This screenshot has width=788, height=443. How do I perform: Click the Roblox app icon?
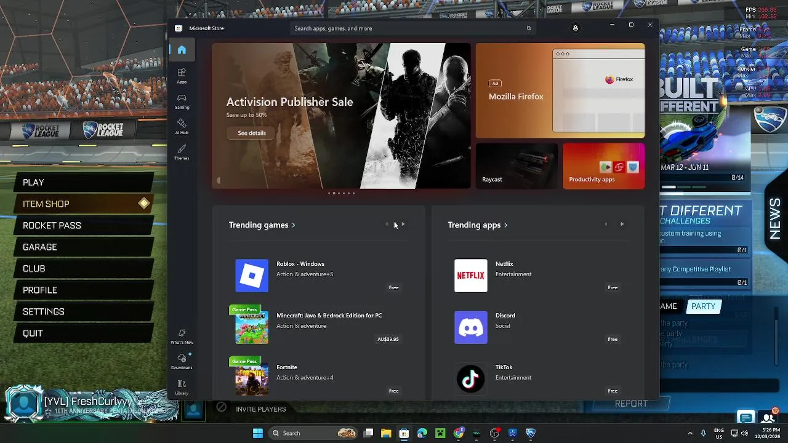coord(252,276)
